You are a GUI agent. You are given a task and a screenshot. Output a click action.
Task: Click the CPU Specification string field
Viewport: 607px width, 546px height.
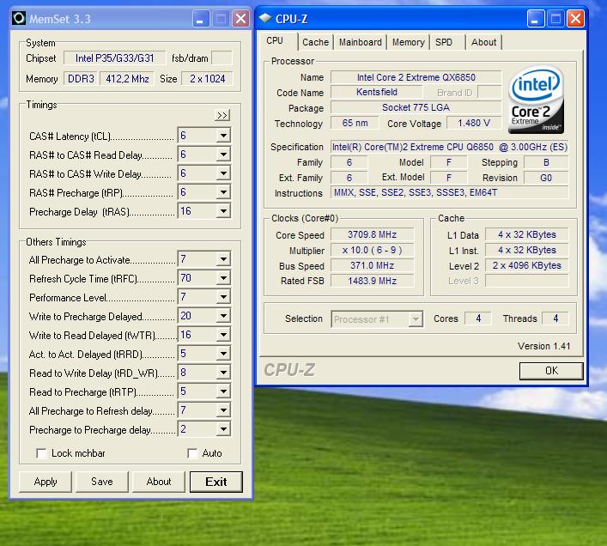450,147
